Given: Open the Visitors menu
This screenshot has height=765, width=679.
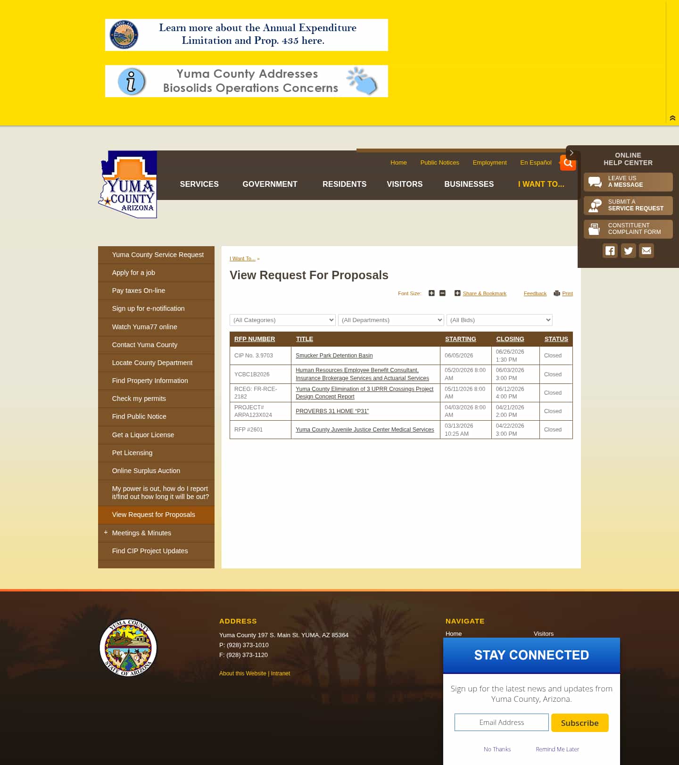Looking at the screenshot, I should coord(405,184).
